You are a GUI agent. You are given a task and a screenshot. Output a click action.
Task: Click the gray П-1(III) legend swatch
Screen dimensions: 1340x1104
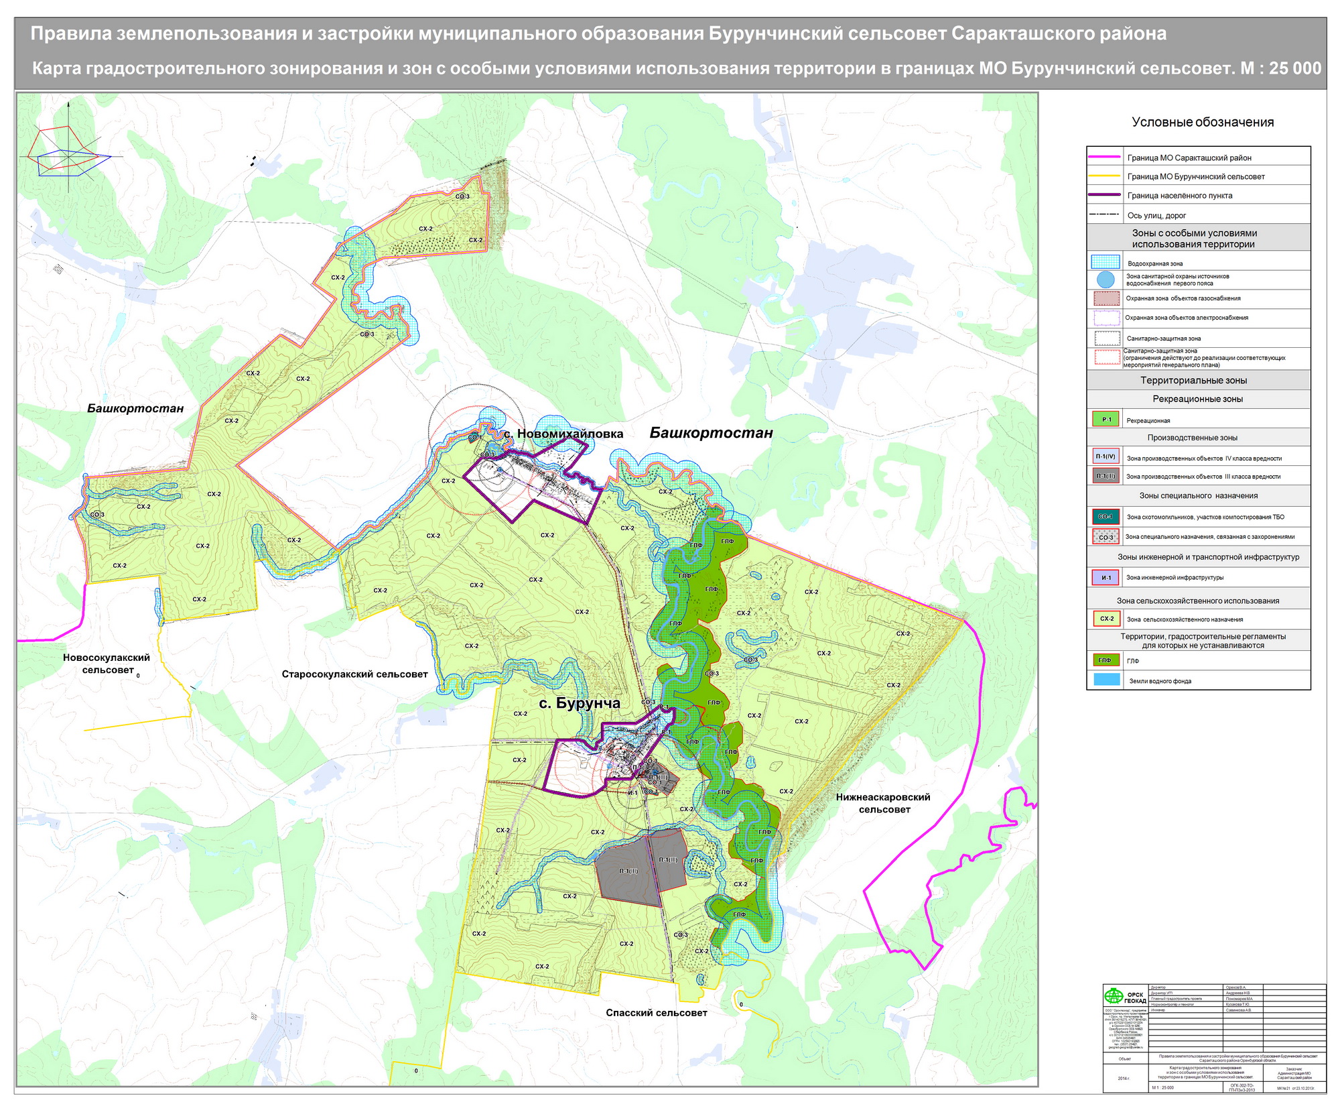(x=1106, y=476)
